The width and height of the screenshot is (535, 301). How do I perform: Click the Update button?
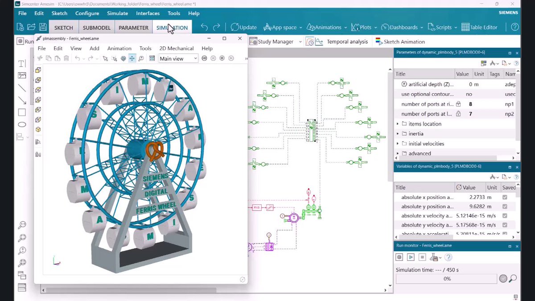[x=243, y=27]
